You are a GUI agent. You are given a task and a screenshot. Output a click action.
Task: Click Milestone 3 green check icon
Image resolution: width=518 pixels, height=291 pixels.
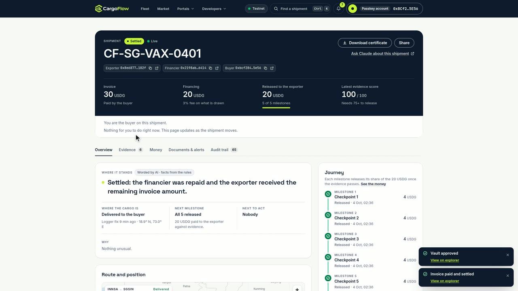(x=328, y=236)
